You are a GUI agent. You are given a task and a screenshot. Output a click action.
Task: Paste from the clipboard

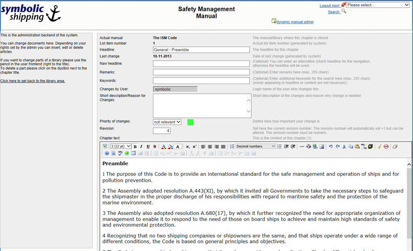point(357,146)
